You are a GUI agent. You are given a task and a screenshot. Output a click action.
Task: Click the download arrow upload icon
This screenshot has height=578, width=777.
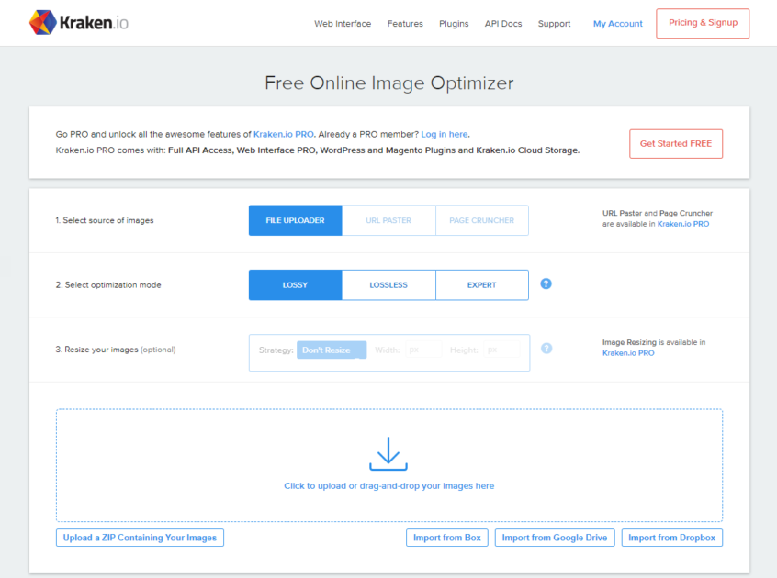tap(388, 454)
